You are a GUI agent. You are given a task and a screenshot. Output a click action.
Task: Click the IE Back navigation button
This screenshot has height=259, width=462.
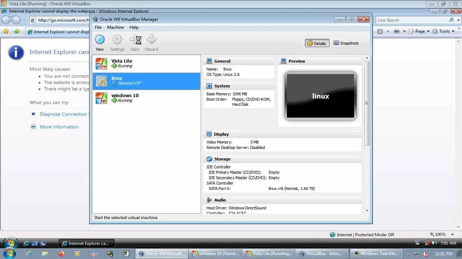6,20
